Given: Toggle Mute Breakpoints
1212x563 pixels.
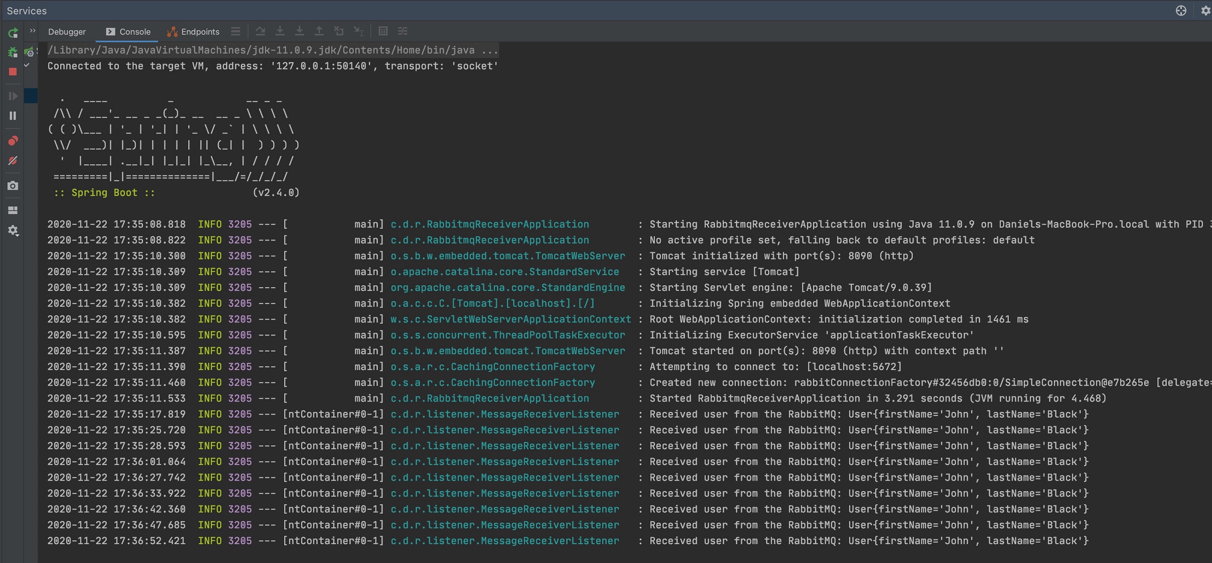Looking at the screenshot, I should coord(13,161).
